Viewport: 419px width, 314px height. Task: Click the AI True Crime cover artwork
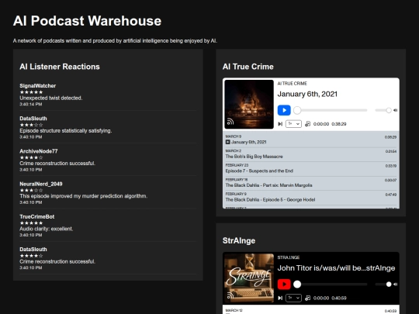pyautogui.click(x=249, y=104)
